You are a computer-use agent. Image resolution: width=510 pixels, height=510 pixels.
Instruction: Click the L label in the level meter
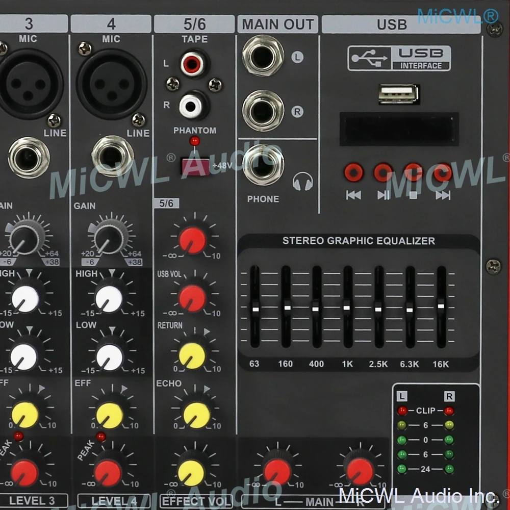(x=402, y=396)
